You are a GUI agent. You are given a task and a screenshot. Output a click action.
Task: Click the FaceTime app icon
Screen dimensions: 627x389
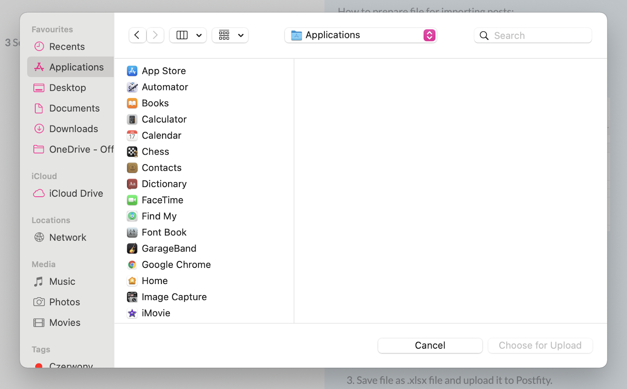tap(132, 200)
